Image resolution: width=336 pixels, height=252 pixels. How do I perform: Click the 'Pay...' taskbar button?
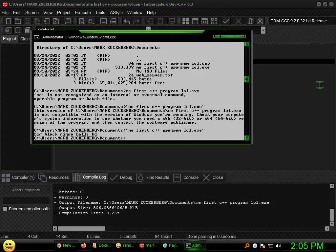coord(171,245)
